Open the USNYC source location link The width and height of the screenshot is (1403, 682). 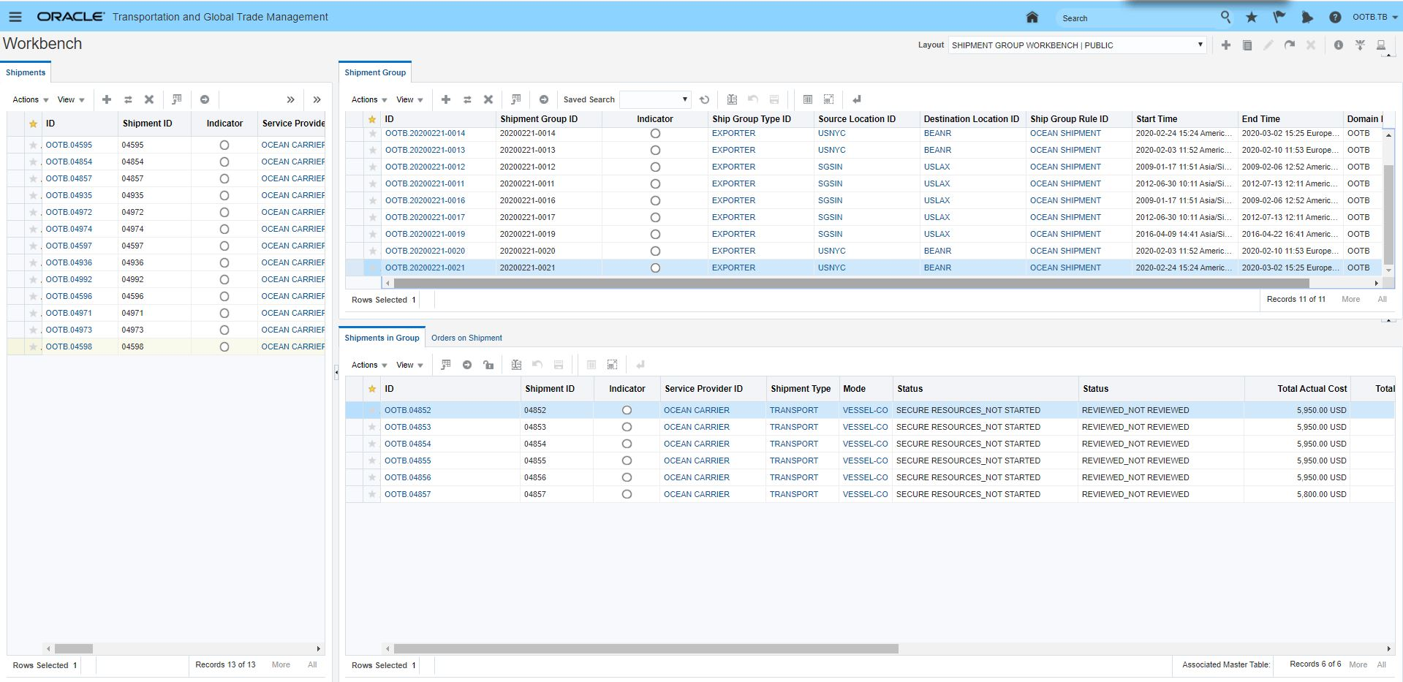coord(831,134)
